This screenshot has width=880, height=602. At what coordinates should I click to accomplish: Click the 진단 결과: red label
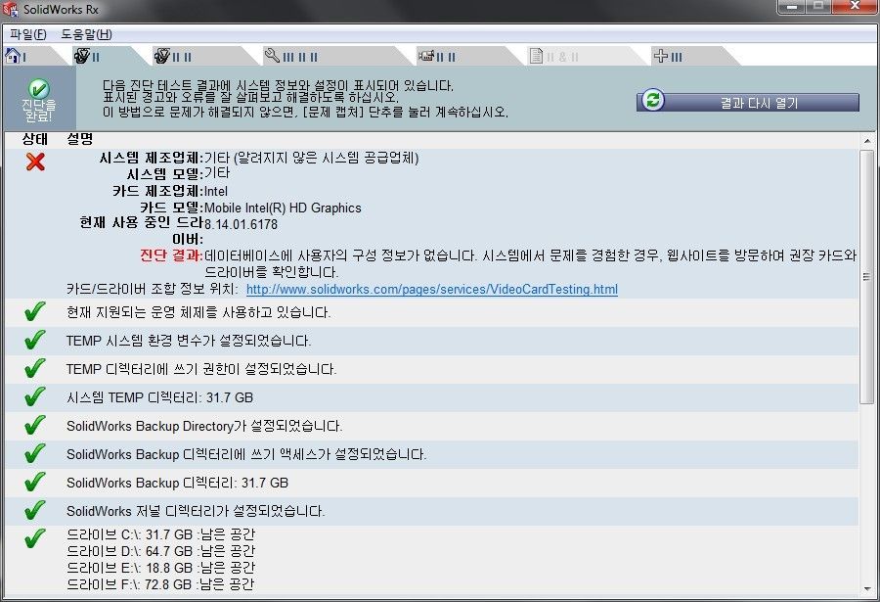pyautogui.click(x=171, y=255)
